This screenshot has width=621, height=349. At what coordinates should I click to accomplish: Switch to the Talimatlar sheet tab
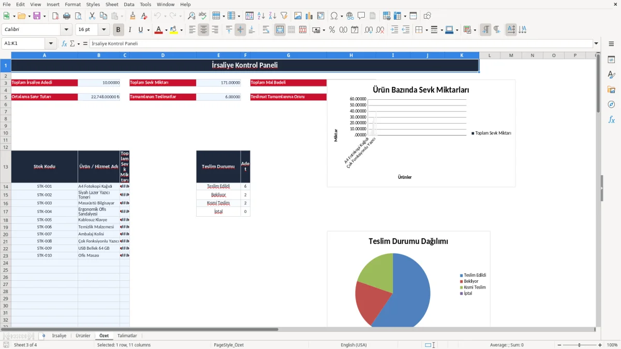127,336
